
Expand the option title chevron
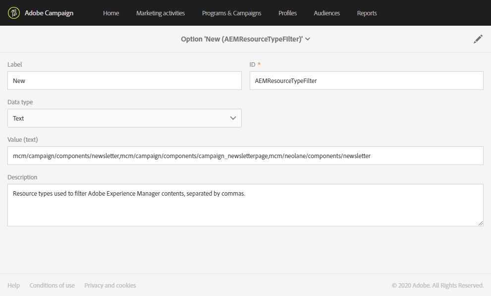point(308,39)
